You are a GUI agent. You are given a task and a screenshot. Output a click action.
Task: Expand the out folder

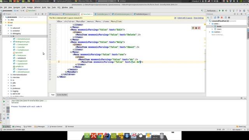(6, 23)
